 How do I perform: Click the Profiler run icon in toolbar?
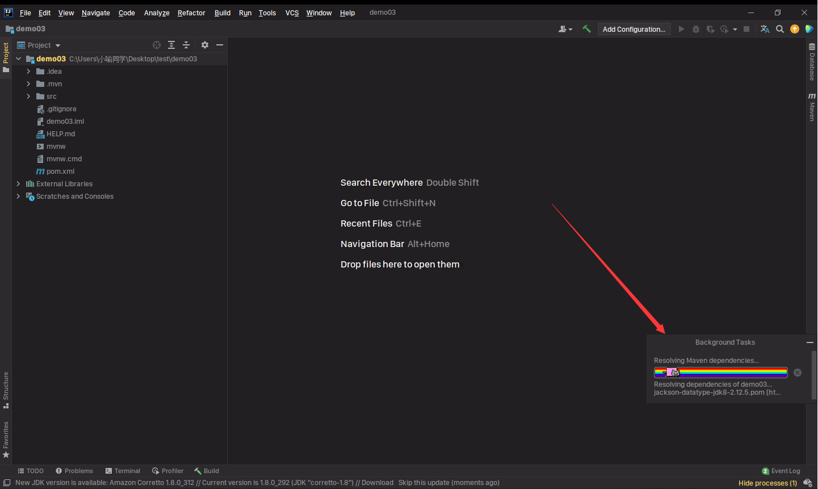click(x=724, y=29)
